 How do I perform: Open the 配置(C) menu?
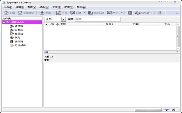(69, 7)
